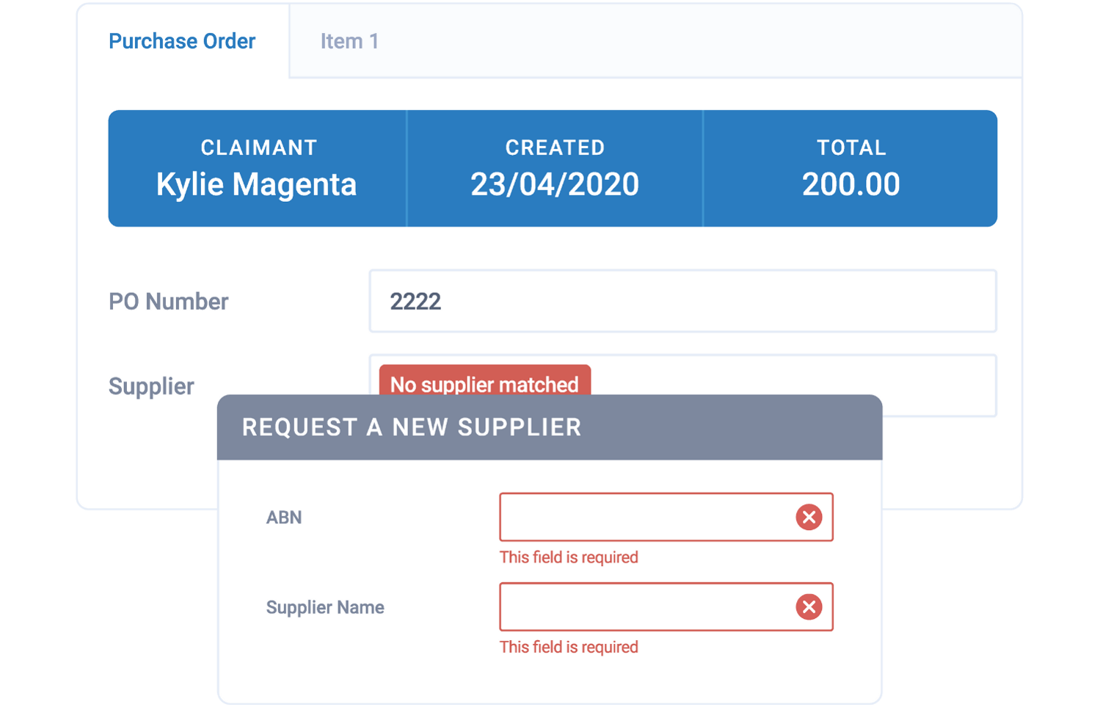This screenshot has height=707, width=1100.
Task: Click the Created date 23/04/2020 panel
Action: (555, 169)
